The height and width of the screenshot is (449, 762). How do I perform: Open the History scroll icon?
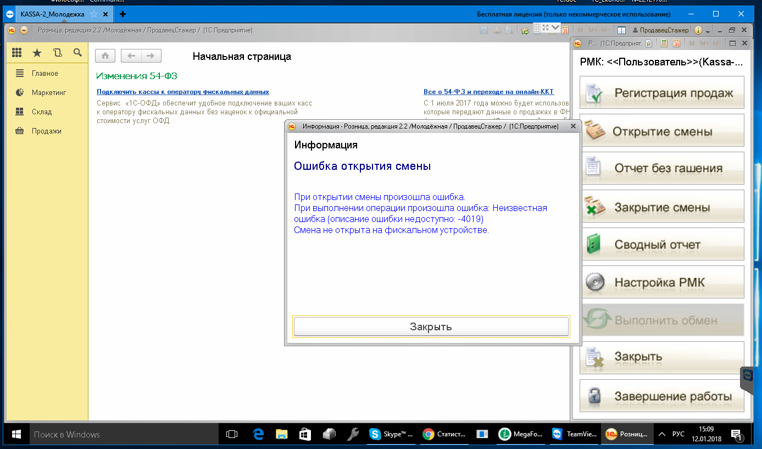pyautogui.click(x=57, y=53)
